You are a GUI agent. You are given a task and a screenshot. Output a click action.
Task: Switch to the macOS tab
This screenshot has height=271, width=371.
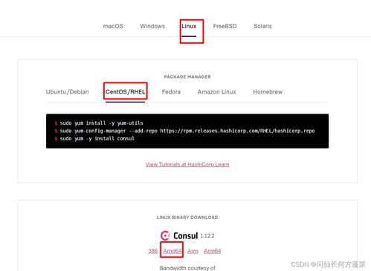(x=113, y=26)
